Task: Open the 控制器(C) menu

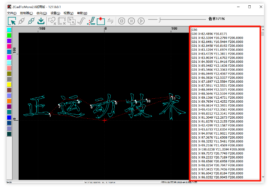Action: click(x=26, y=13)
